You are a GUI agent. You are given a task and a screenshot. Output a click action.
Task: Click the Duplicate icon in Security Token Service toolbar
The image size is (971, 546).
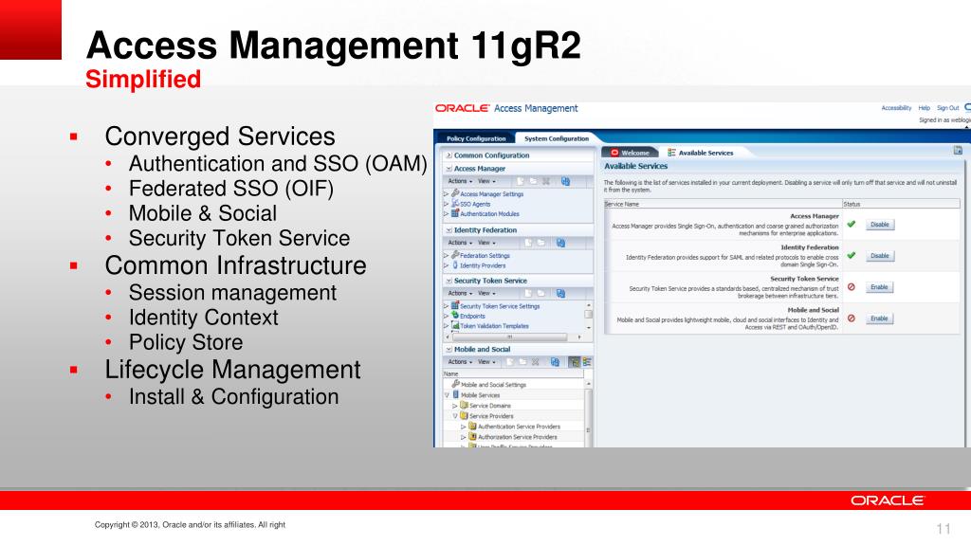tap(560, 294)
